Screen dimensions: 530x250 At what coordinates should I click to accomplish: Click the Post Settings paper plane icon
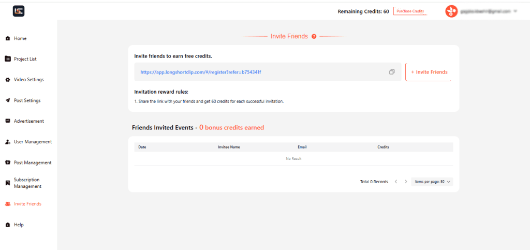8,100
